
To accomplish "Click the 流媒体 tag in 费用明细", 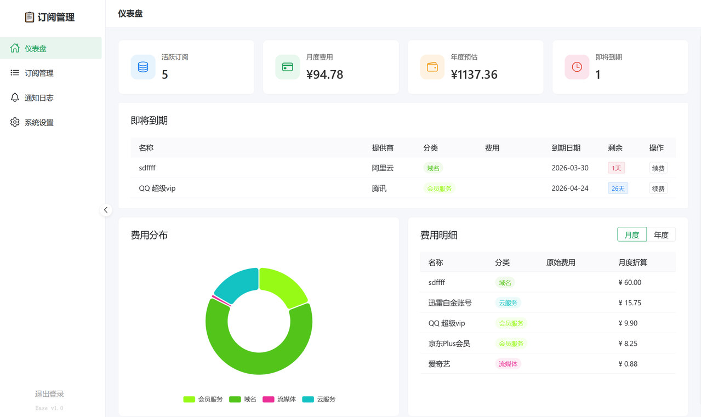I will (x=508, y=364).
